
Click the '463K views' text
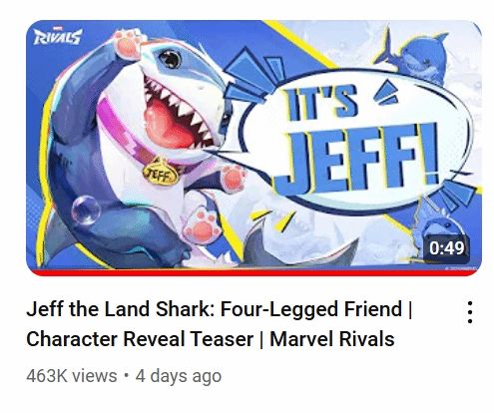coord(72,376)
